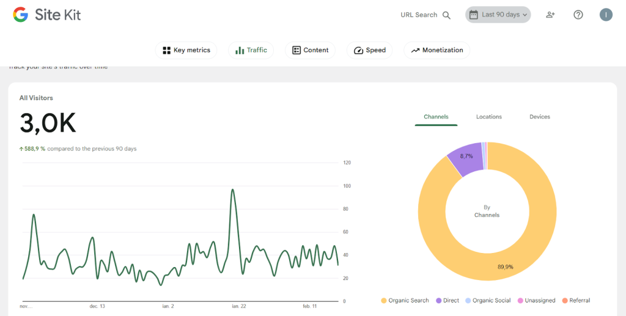Image resolution: width=626 pixels, height=316 pixels.
Task: Click the Organic Search legend text
Action: (x=409, y=301)
